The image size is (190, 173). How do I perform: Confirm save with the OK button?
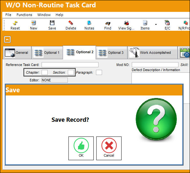(81, 148)
